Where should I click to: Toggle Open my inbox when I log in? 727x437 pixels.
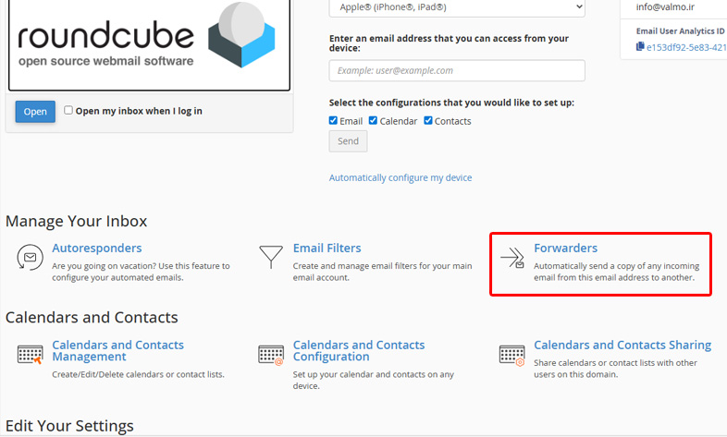[x=68, y=111]
